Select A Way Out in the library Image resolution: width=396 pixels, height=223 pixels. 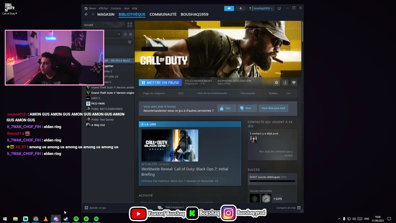point(110,125)
